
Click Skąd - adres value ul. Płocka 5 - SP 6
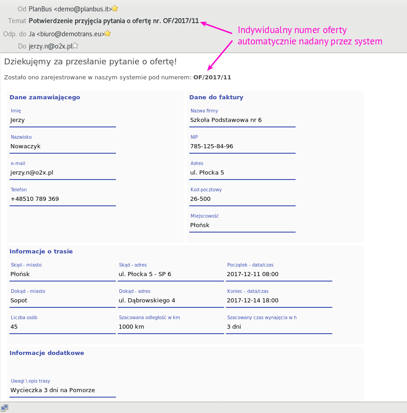[145, 274]
